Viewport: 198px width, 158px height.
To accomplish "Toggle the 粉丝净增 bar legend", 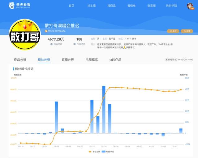I will (x=108, y=152).
